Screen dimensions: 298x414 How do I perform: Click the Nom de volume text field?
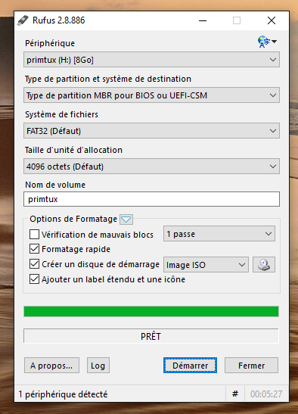[151, 199]
